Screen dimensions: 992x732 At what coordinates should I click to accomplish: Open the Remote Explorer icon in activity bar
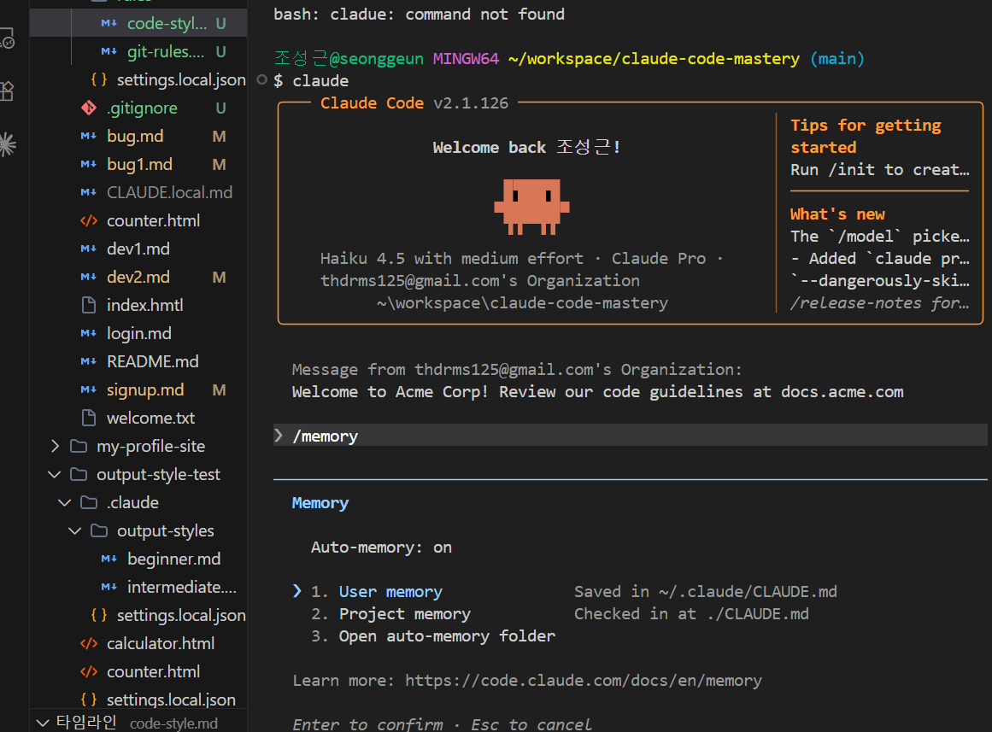tap(6, 38)
